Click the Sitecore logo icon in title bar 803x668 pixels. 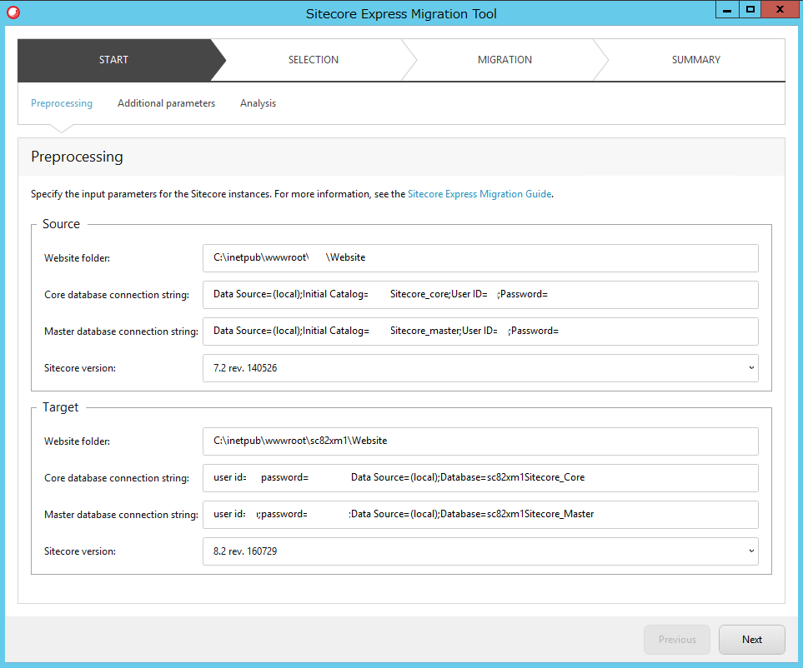[13, 12]
